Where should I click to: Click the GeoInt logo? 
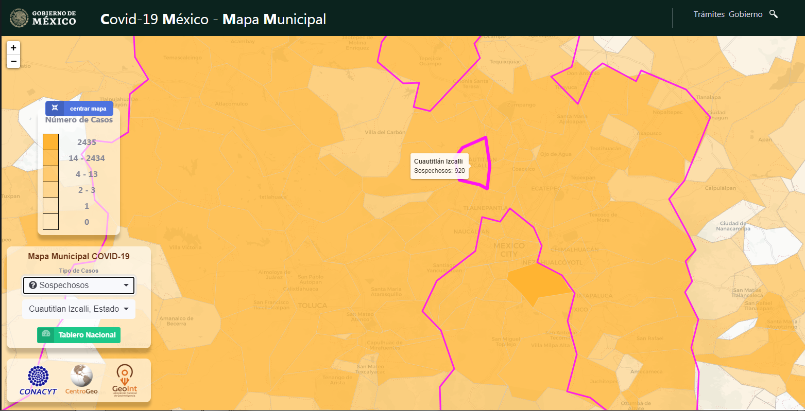124,380
